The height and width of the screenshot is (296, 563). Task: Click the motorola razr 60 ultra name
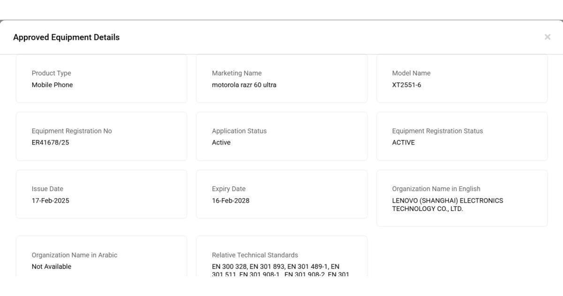[244, 85]
